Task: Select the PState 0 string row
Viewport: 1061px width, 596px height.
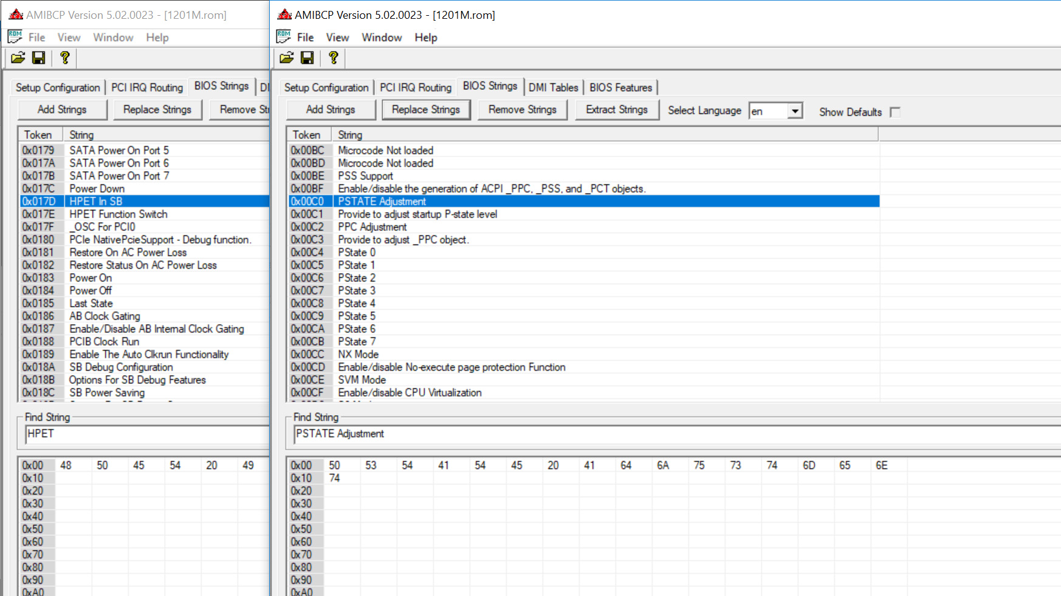Action: (x=584, y=252)
